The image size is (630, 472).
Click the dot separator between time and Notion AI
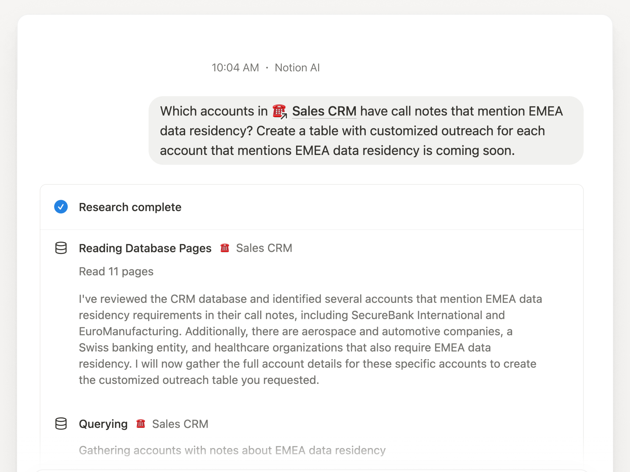coord(267,68)
